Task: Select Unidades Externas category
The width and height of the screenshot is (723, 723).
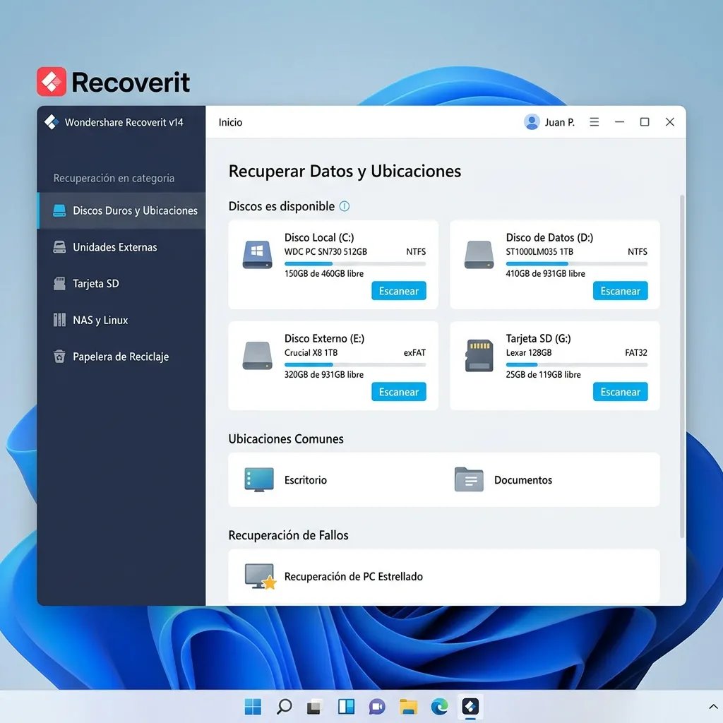Action: tap(121, 247)
